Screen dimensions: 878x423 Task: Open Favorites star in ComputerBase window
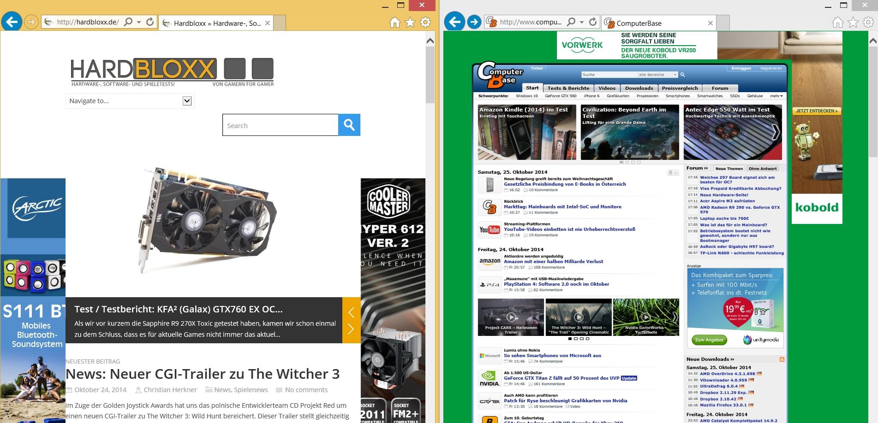[x=853, y=22]
